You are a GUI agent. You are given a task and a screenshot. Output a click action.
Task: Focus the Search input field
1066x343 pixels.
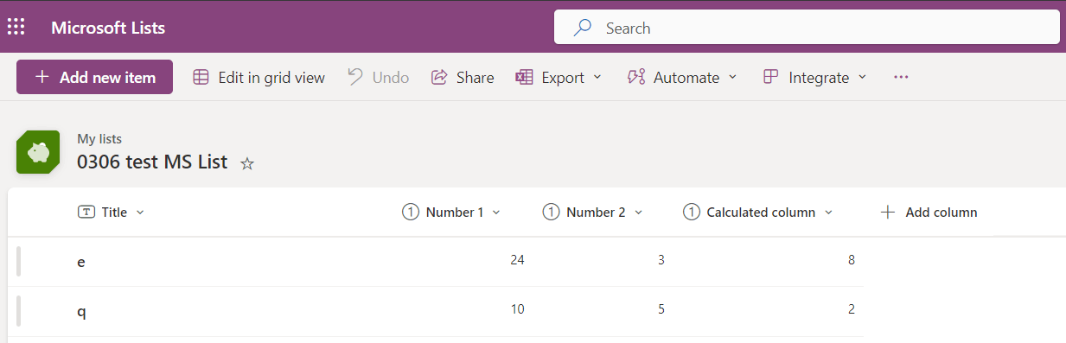pyautogui.click(x=807, y=27)
